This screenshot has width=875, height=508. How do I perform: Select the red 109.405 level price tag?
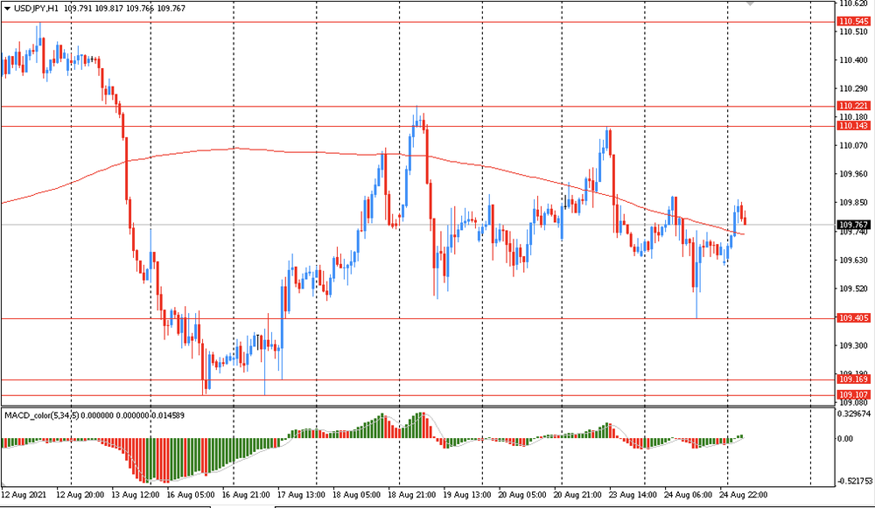click(x=854, y=318)
